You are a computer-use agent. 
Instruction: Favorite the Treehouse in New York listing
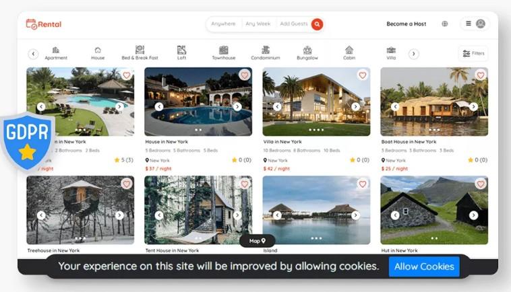pos(127,184)
